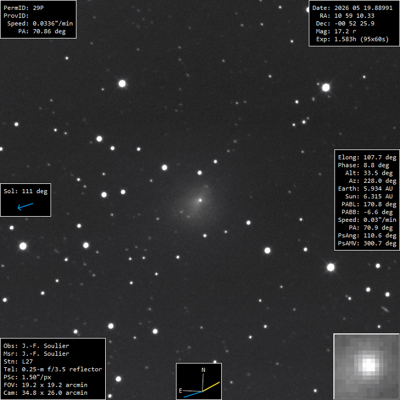Click the N label on the compass
400x400 pixels.
[203, 370]
